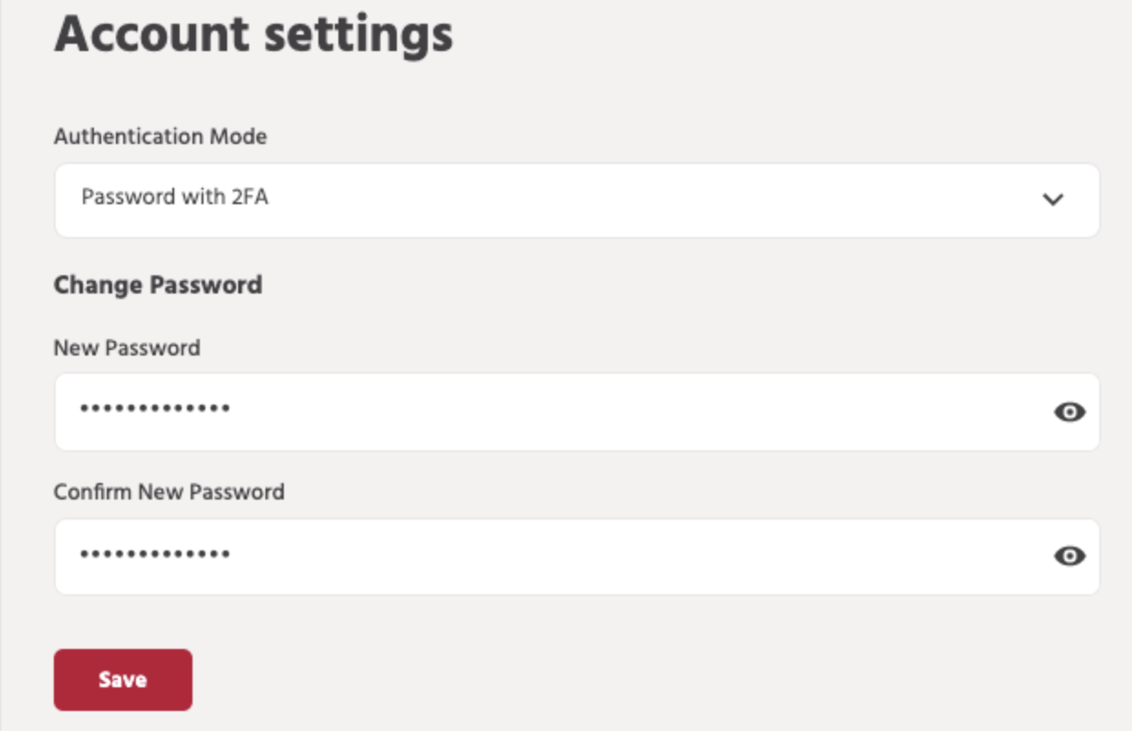Screen dimensions: 1133x731
Task: Select the 'Password with 2FA' value text
Action: pyautogui.click(x=174, y=197)
